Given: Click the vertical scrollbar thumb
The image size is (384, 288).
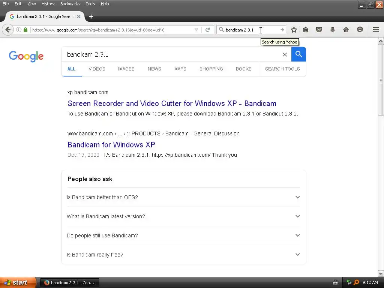Looking at the screenshot, I should (x=381, y=80).
